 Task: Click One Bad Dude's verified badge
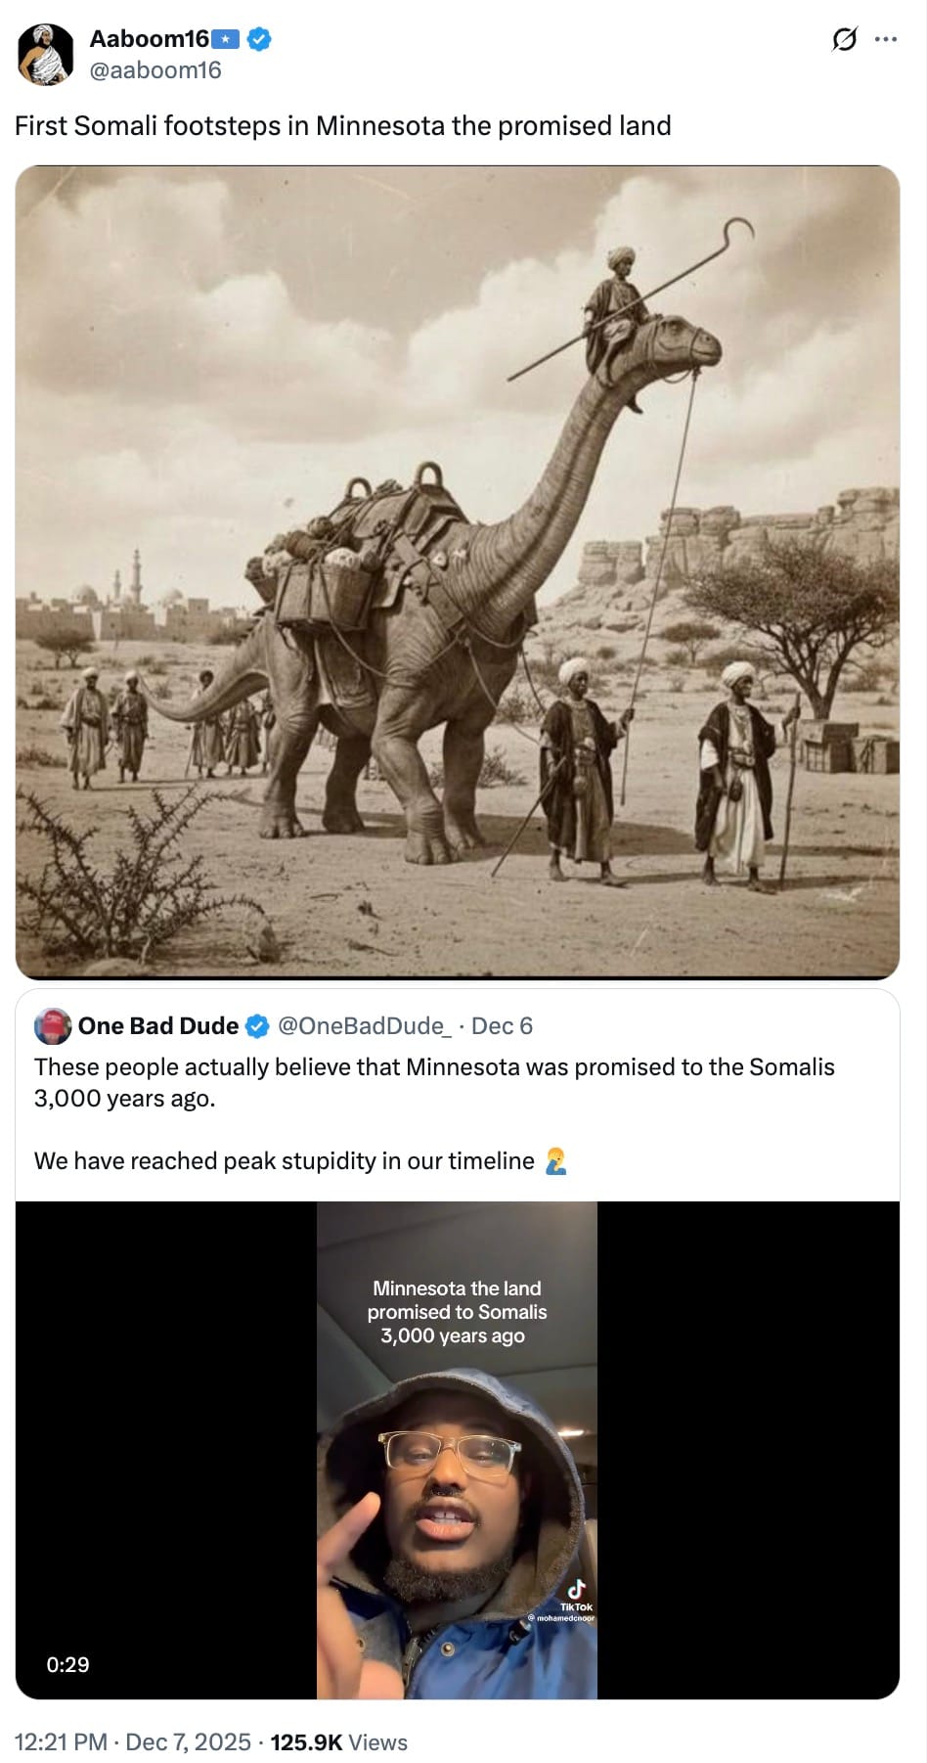pos(256,1026)
